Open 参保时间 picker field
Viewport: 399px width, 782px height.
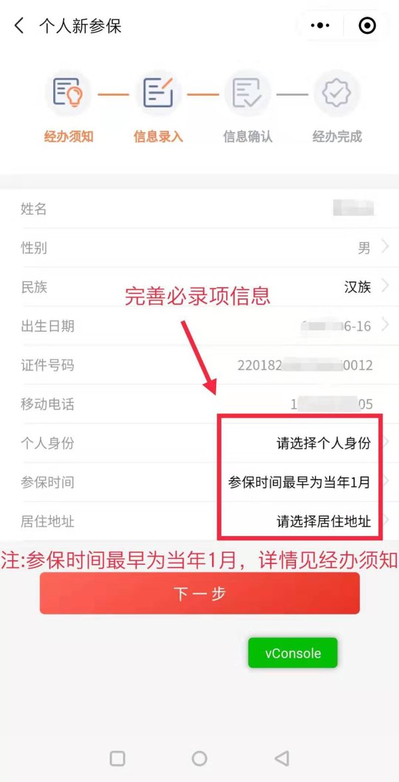(300, 482)
